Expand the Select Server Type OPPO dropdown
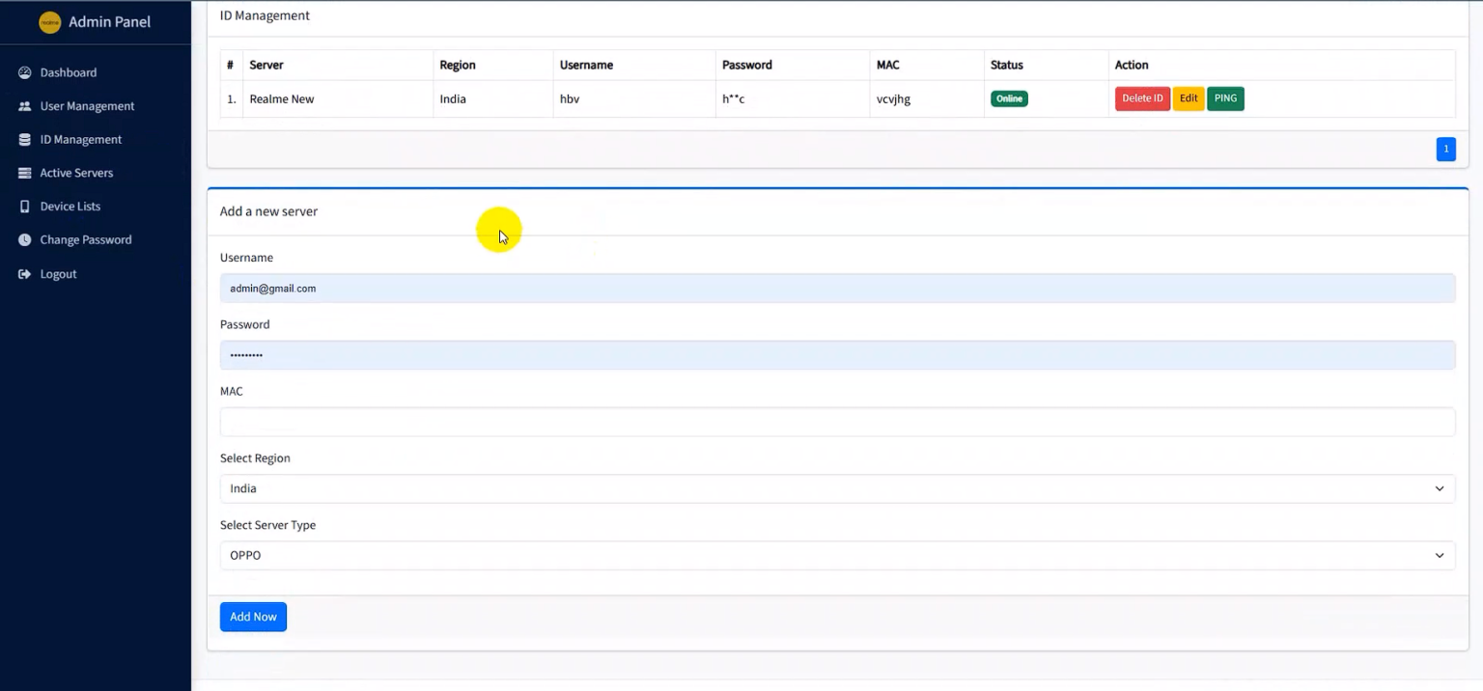The height and width of the screenshot is (691, 1483). (x=837, y=555)
